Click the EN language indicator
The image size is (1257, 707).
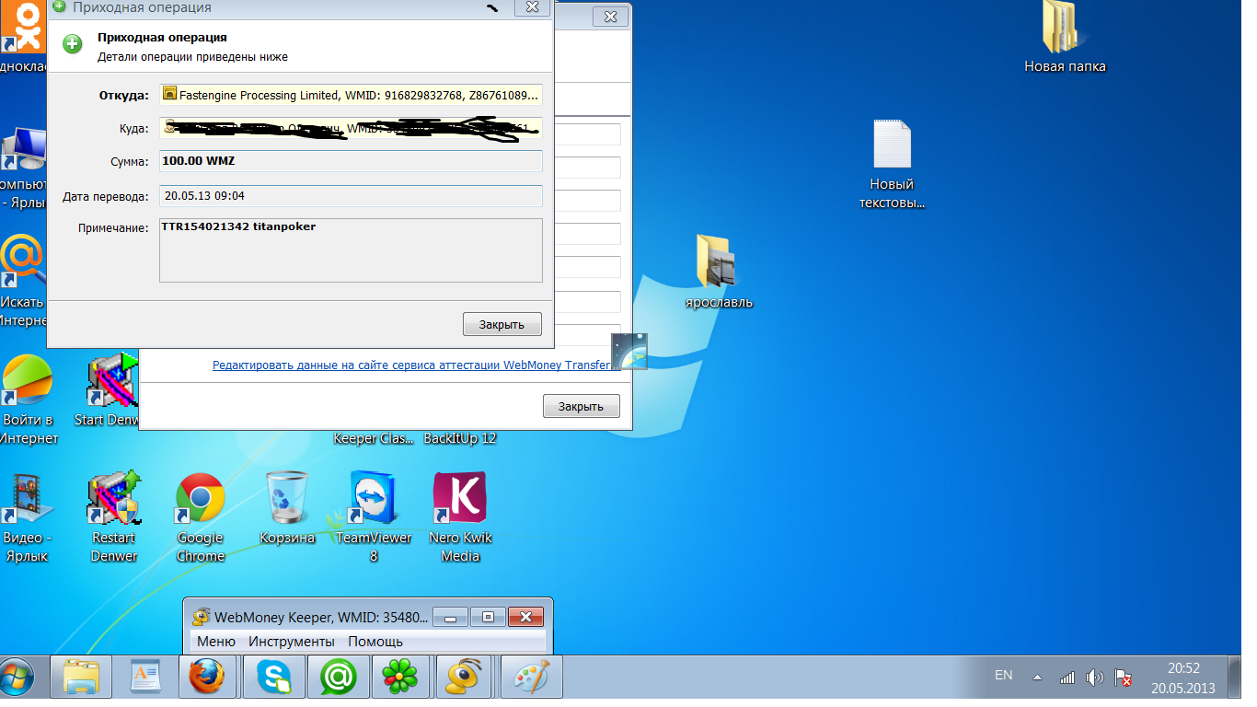coord(1004,676)
